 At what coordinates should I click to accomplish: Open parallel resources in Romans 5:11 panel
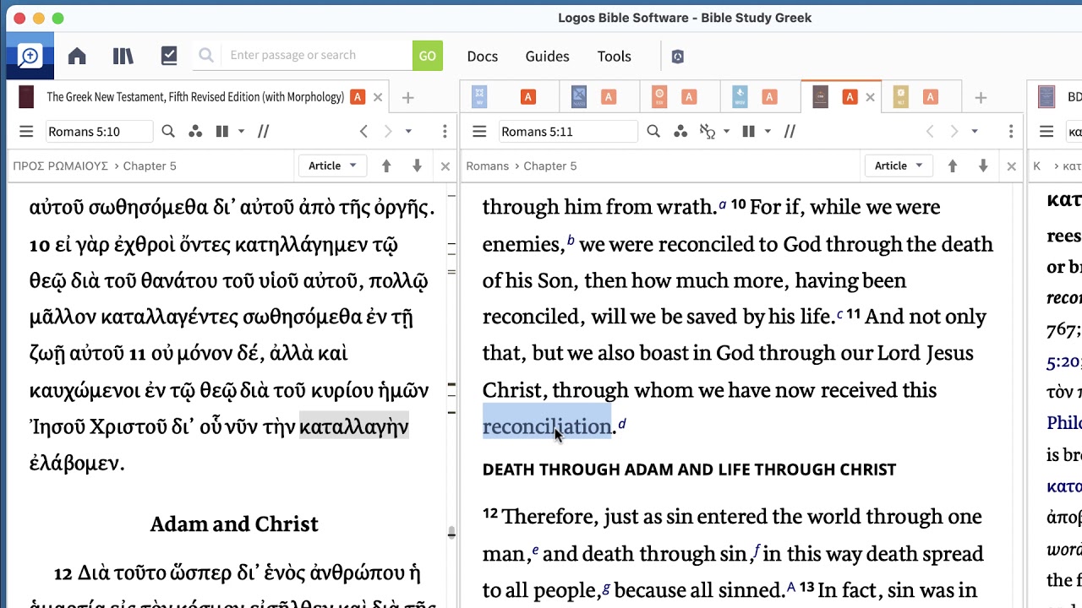790,132
